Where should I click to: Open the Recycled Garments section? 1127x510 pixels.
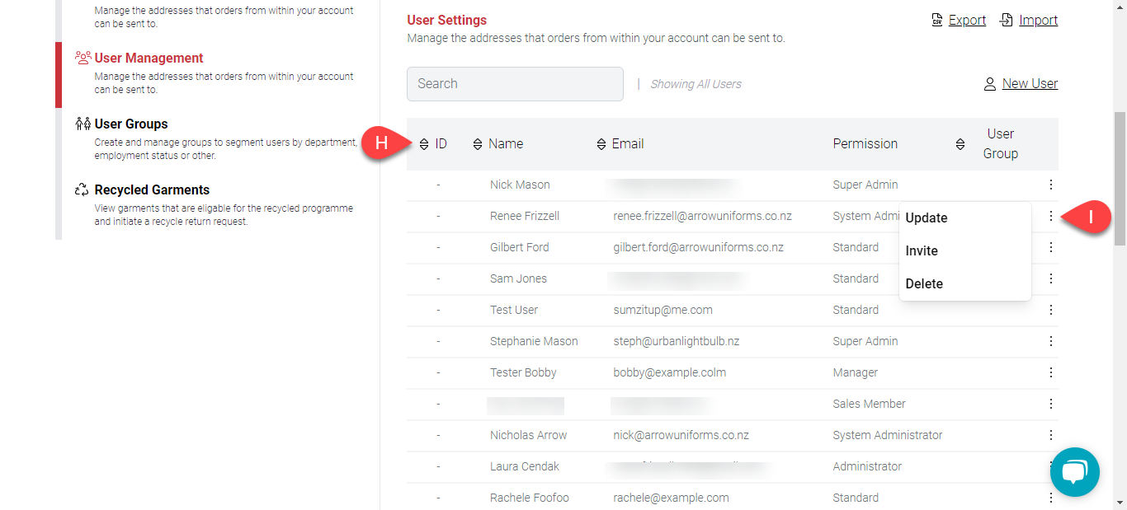152,189
